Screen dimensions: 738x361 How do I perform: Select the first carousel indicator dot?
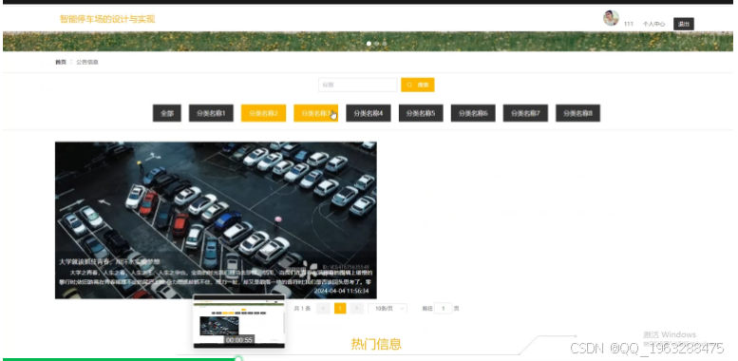click(369, 44)
